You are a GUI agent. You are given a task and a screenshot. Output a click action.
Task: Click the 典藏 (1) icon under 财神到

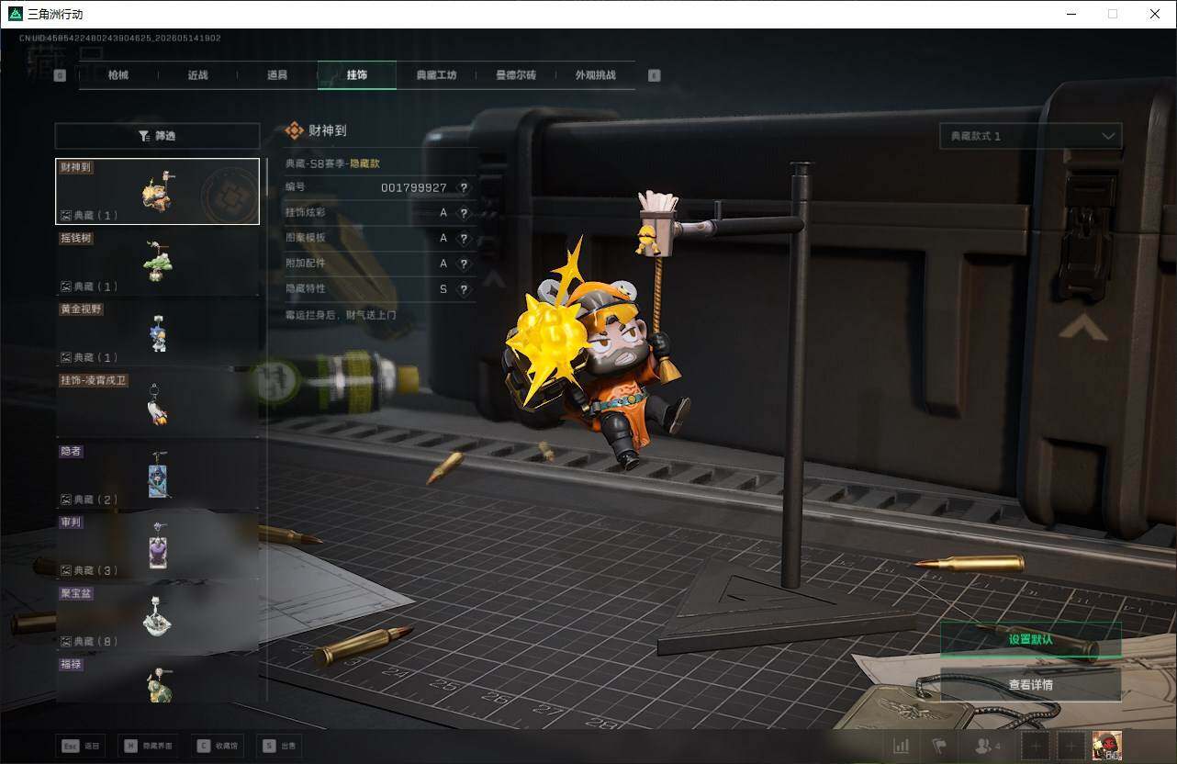coord(66,216)
